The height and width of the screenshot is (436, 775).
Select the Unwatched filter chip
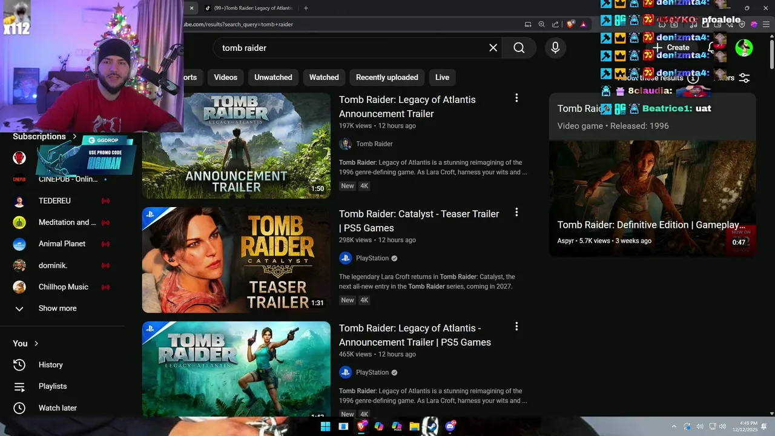[273, 78]
